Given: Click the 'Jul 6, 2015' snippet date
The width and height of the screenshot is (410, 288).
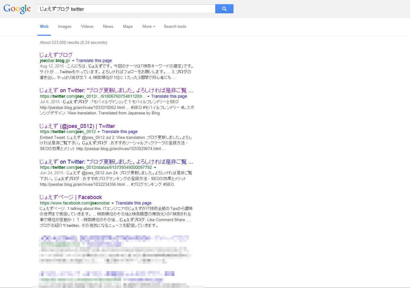Looking at the screenshot, I should (x=49, y=102).
